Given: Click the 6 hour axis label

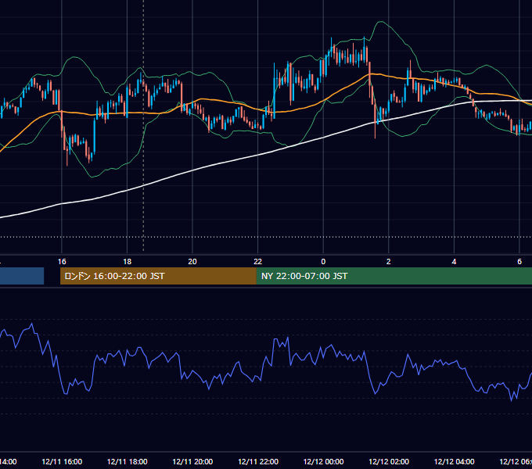Looking at the screenshot, I should [519, 262].
